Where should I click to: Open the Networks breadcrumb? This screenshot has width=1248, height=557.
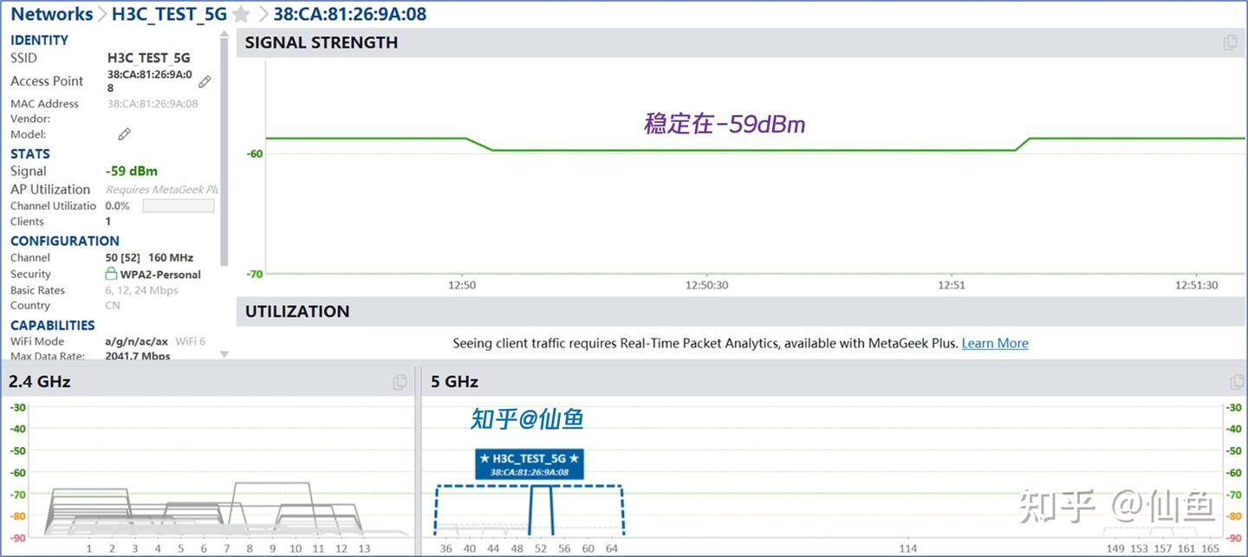click(51, 14)
